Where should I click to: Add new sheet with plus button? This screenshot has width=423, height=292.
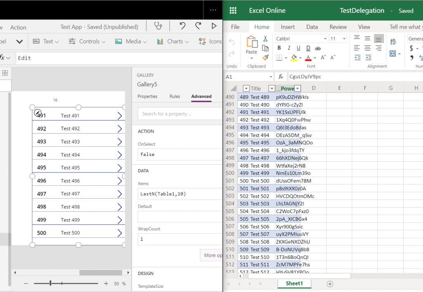[x=330, y=284]
